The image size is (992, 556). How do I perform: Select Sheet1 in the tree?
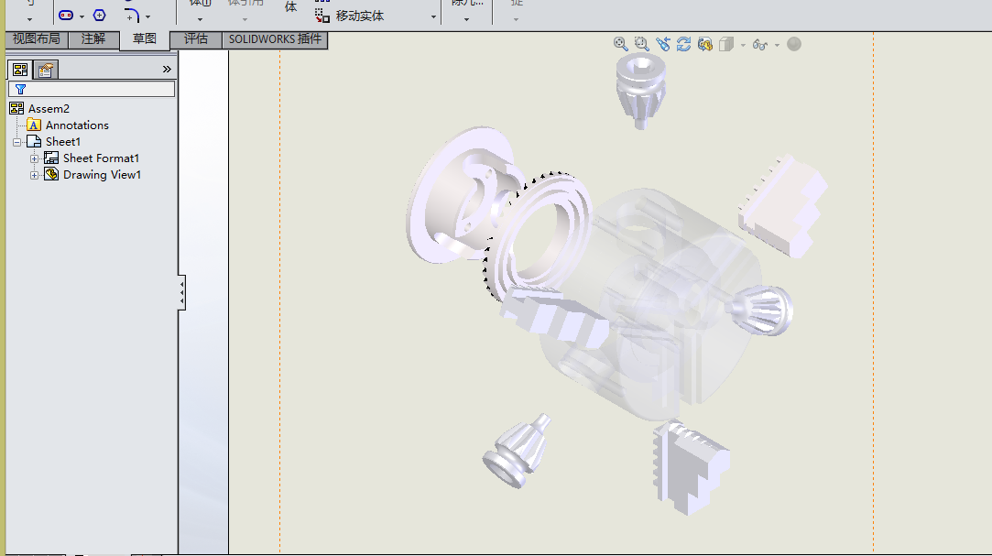(x=63, y=142)
